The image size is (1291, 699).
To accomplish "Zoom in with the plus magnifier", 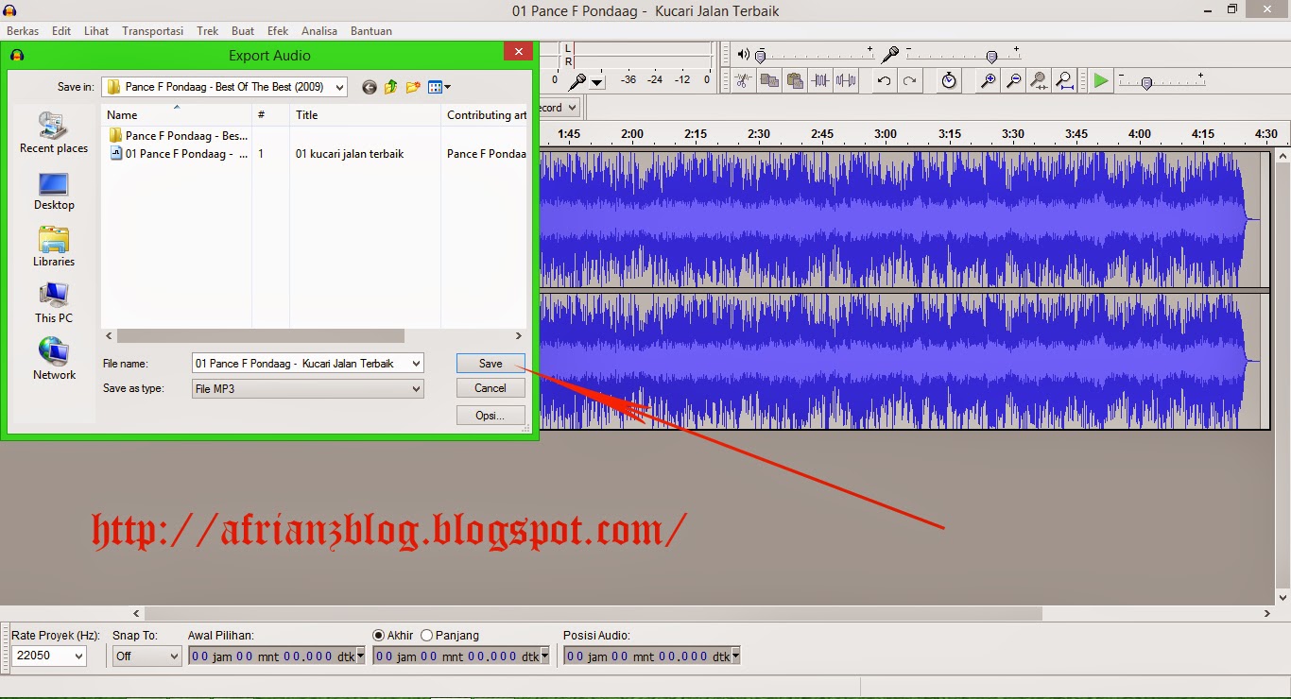I will (x=988, y=81).
